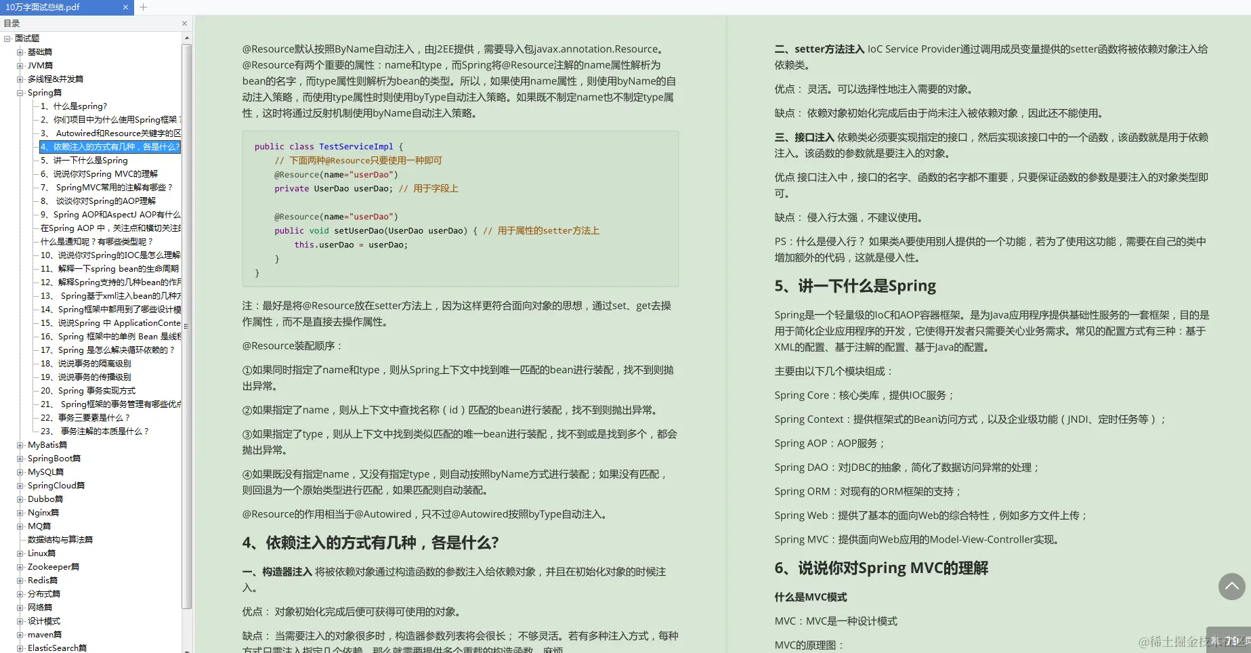Viewport: 1251px width, 653px height.
Task: Expand the 基础篇 section
Action: tap(20, 51)
